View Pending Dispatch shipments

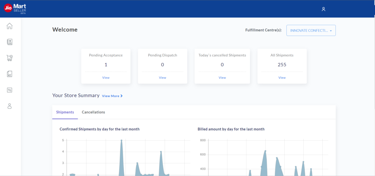click(x=163, y=78)
